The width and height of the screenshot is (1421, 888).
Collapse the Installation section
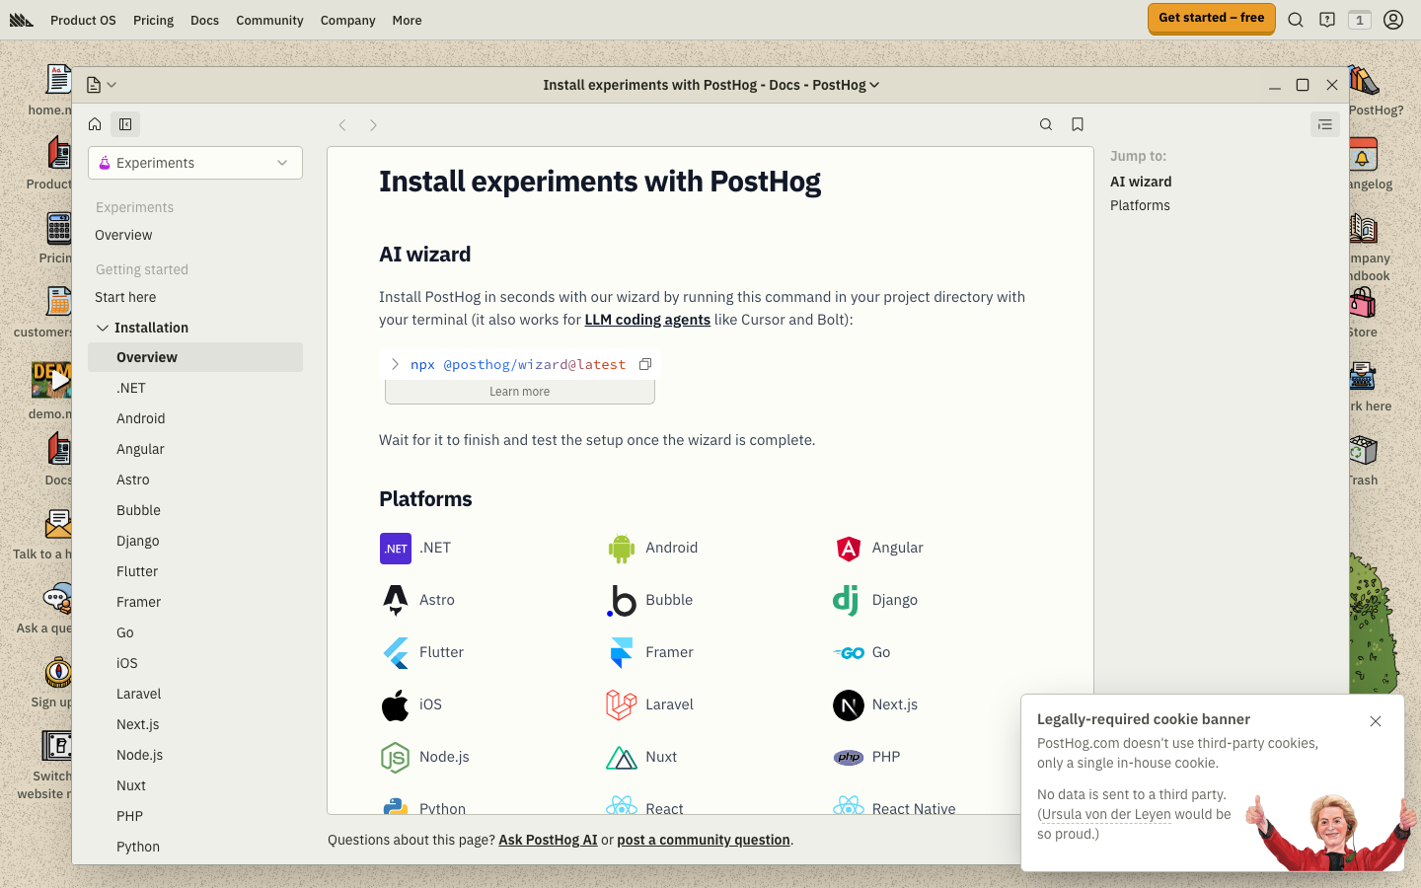[103, 328]
